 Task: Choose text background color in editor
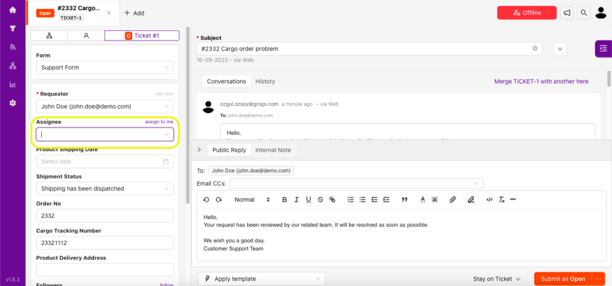pyautogui.click(x=434, y=200)
